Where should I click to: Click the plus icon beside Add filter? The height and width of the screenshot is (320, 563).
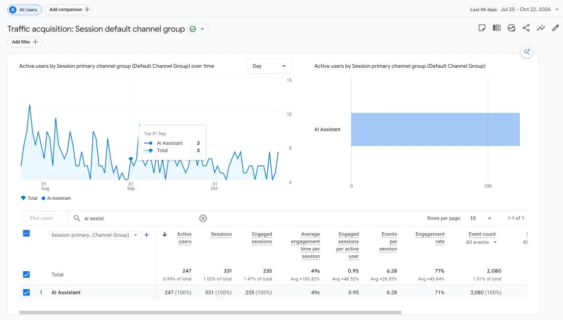point(35,42)
